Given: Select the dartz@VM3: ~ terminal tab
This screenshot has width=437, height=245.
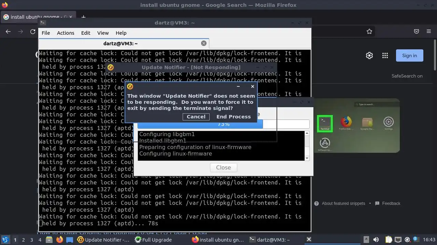Looking at the screenshot, I should [x=124, y=43].
